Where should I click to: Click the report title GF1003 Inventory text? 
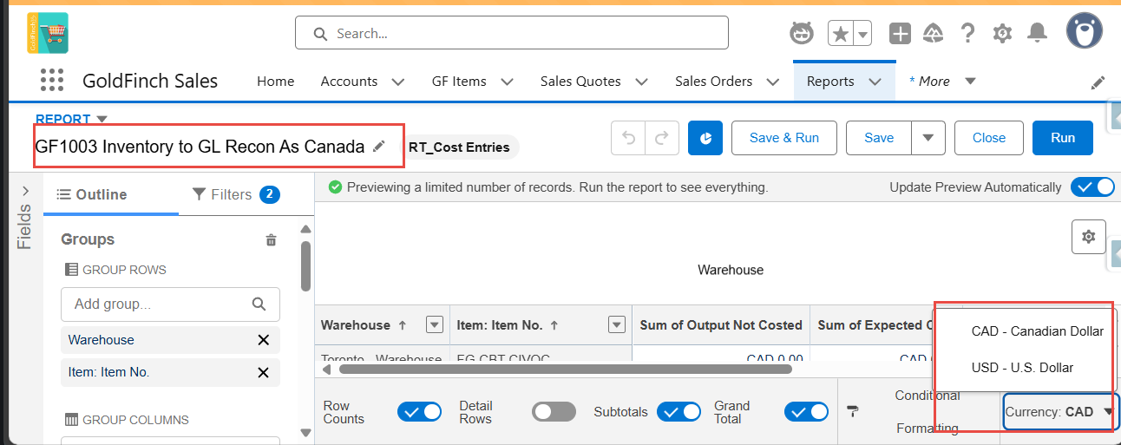point(200,147)
